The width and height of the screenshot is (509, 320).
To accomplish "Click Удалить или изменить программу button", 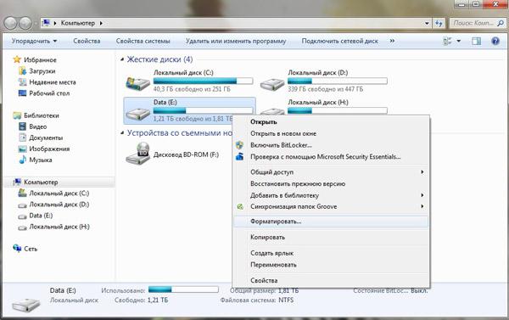I will [236, 41].
